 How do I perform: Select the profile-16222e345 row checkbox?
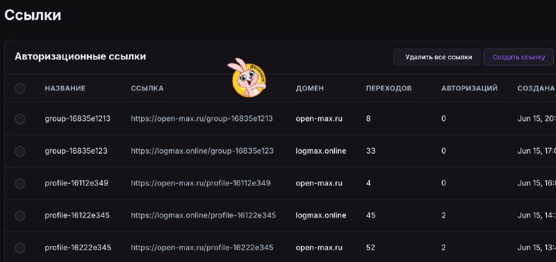[20, 247]
